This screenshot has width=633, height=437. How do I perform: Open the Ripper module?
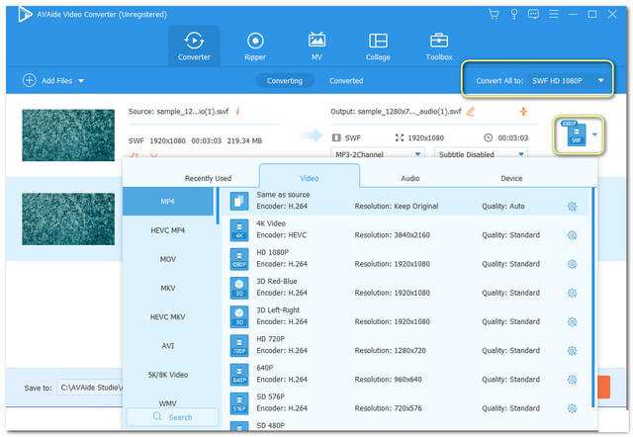[x=255, y=46]
